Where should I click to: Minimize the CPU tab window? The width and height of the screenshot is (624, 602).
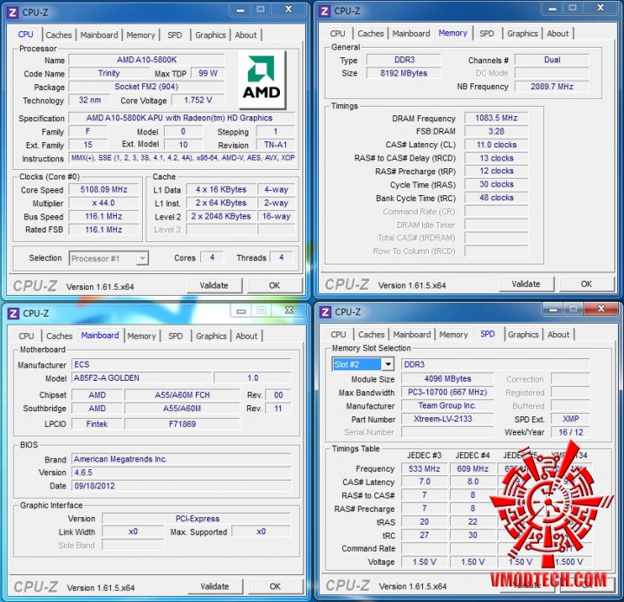point(240,10)
